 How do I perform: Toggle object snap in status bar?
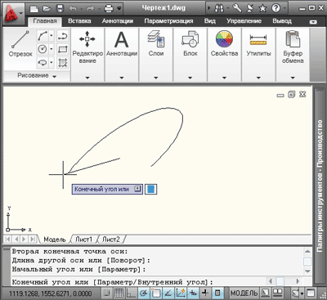(156, 293)
